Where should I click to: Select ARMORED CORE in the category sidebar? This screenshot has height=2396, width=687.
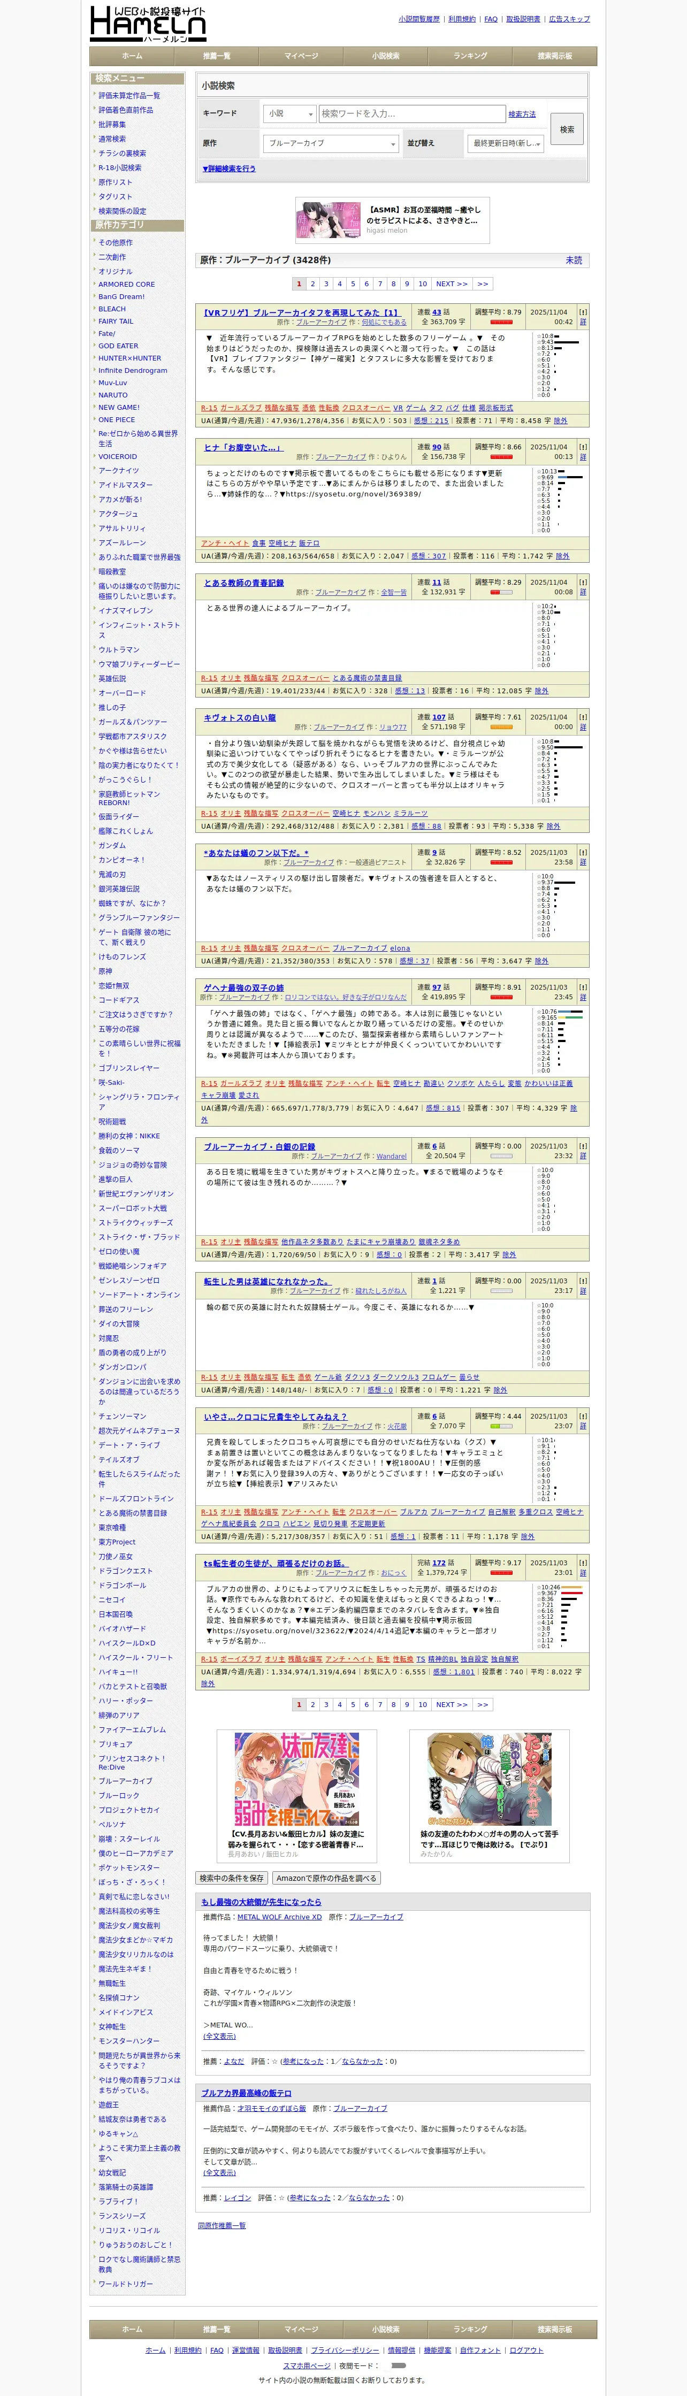[127, 285]
